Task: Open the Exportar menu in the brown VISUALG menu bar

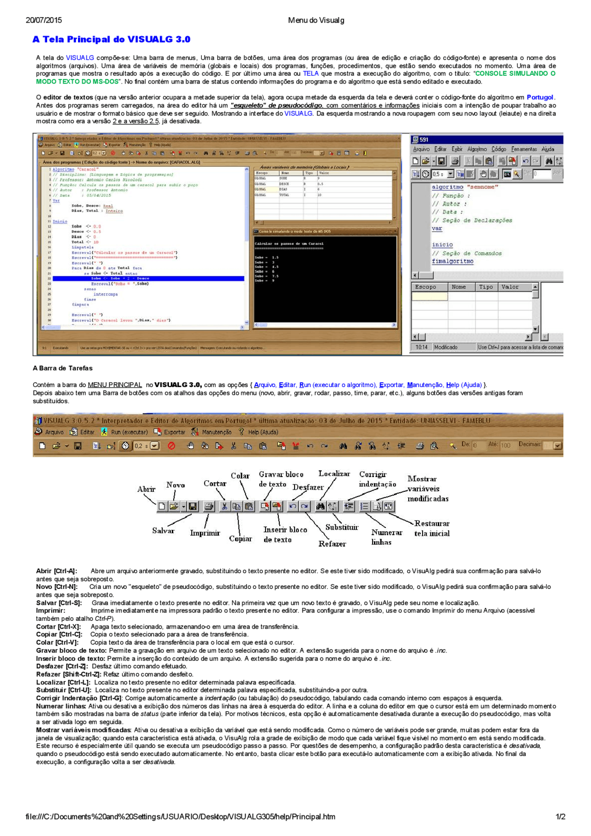Action: coord(169,432)
